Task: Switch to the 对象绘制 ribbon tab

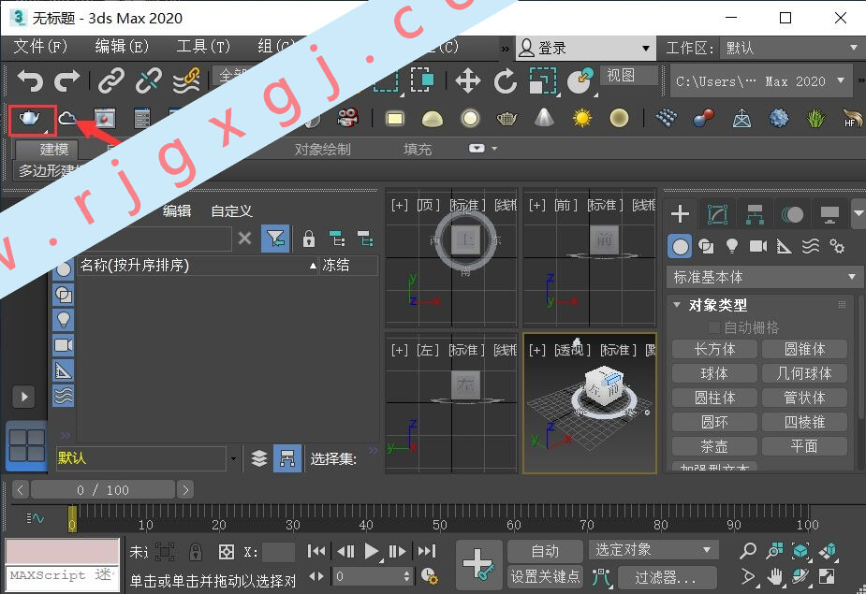Action: click(323, 149)
